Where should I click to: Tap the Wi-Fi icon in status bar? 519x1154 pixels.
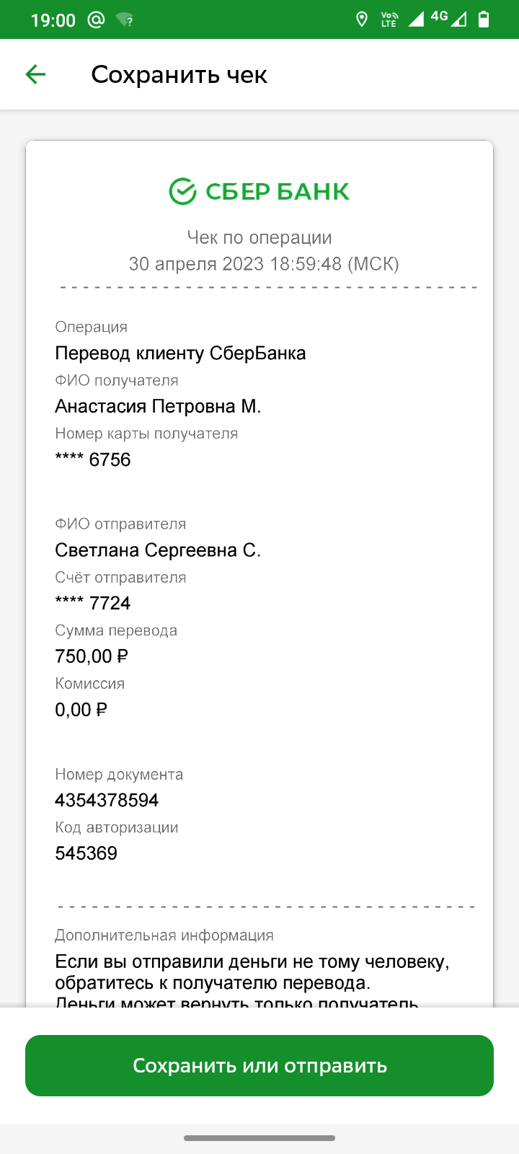click(124, 19)
